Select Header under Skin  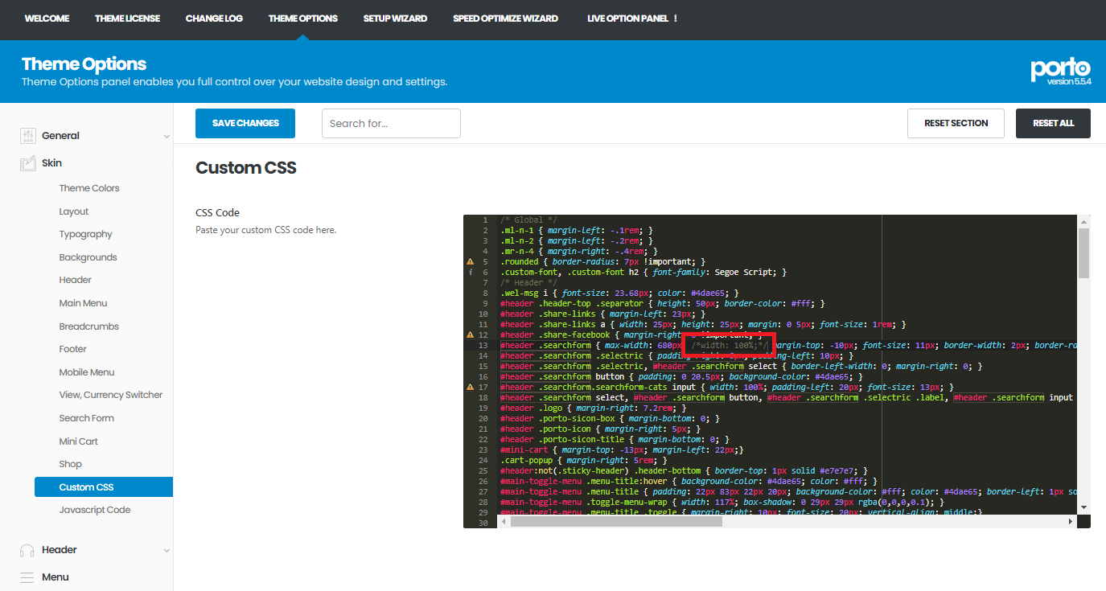coord(76,280)
